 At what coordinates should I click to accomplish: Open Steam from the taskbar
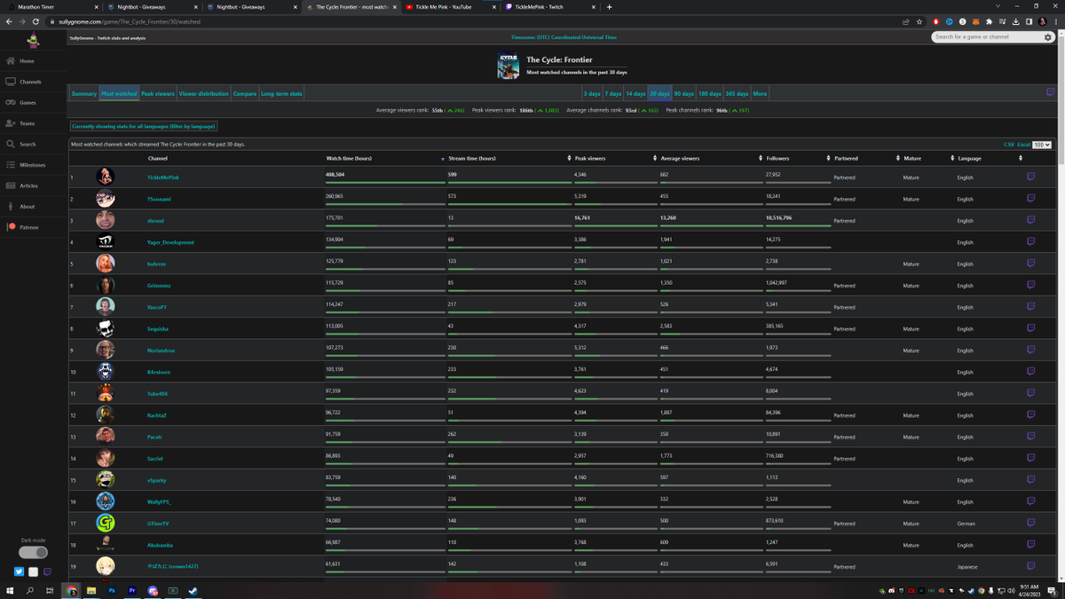tap(193, 590)
